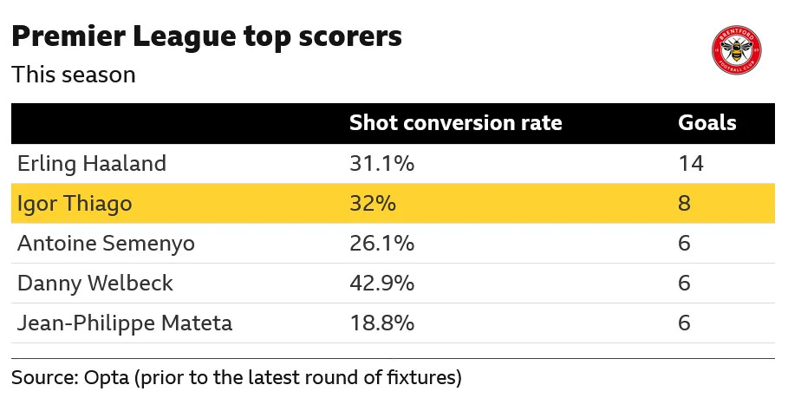Click the Brentford club crest logo
This screenshot has width=788, height=398.
click(735, 51)
